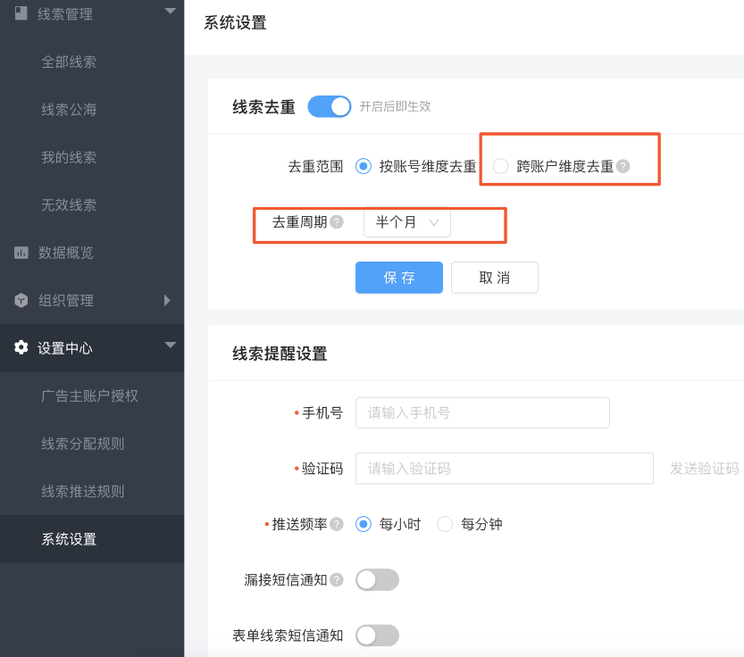
Task: Click 发送验证码 link
Action: coord(704,469)
